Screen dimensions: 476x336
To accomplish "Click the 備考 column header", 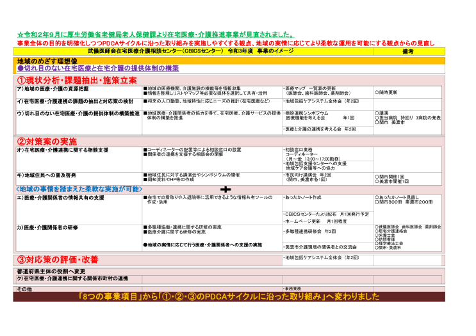I will tap(408, 51).
